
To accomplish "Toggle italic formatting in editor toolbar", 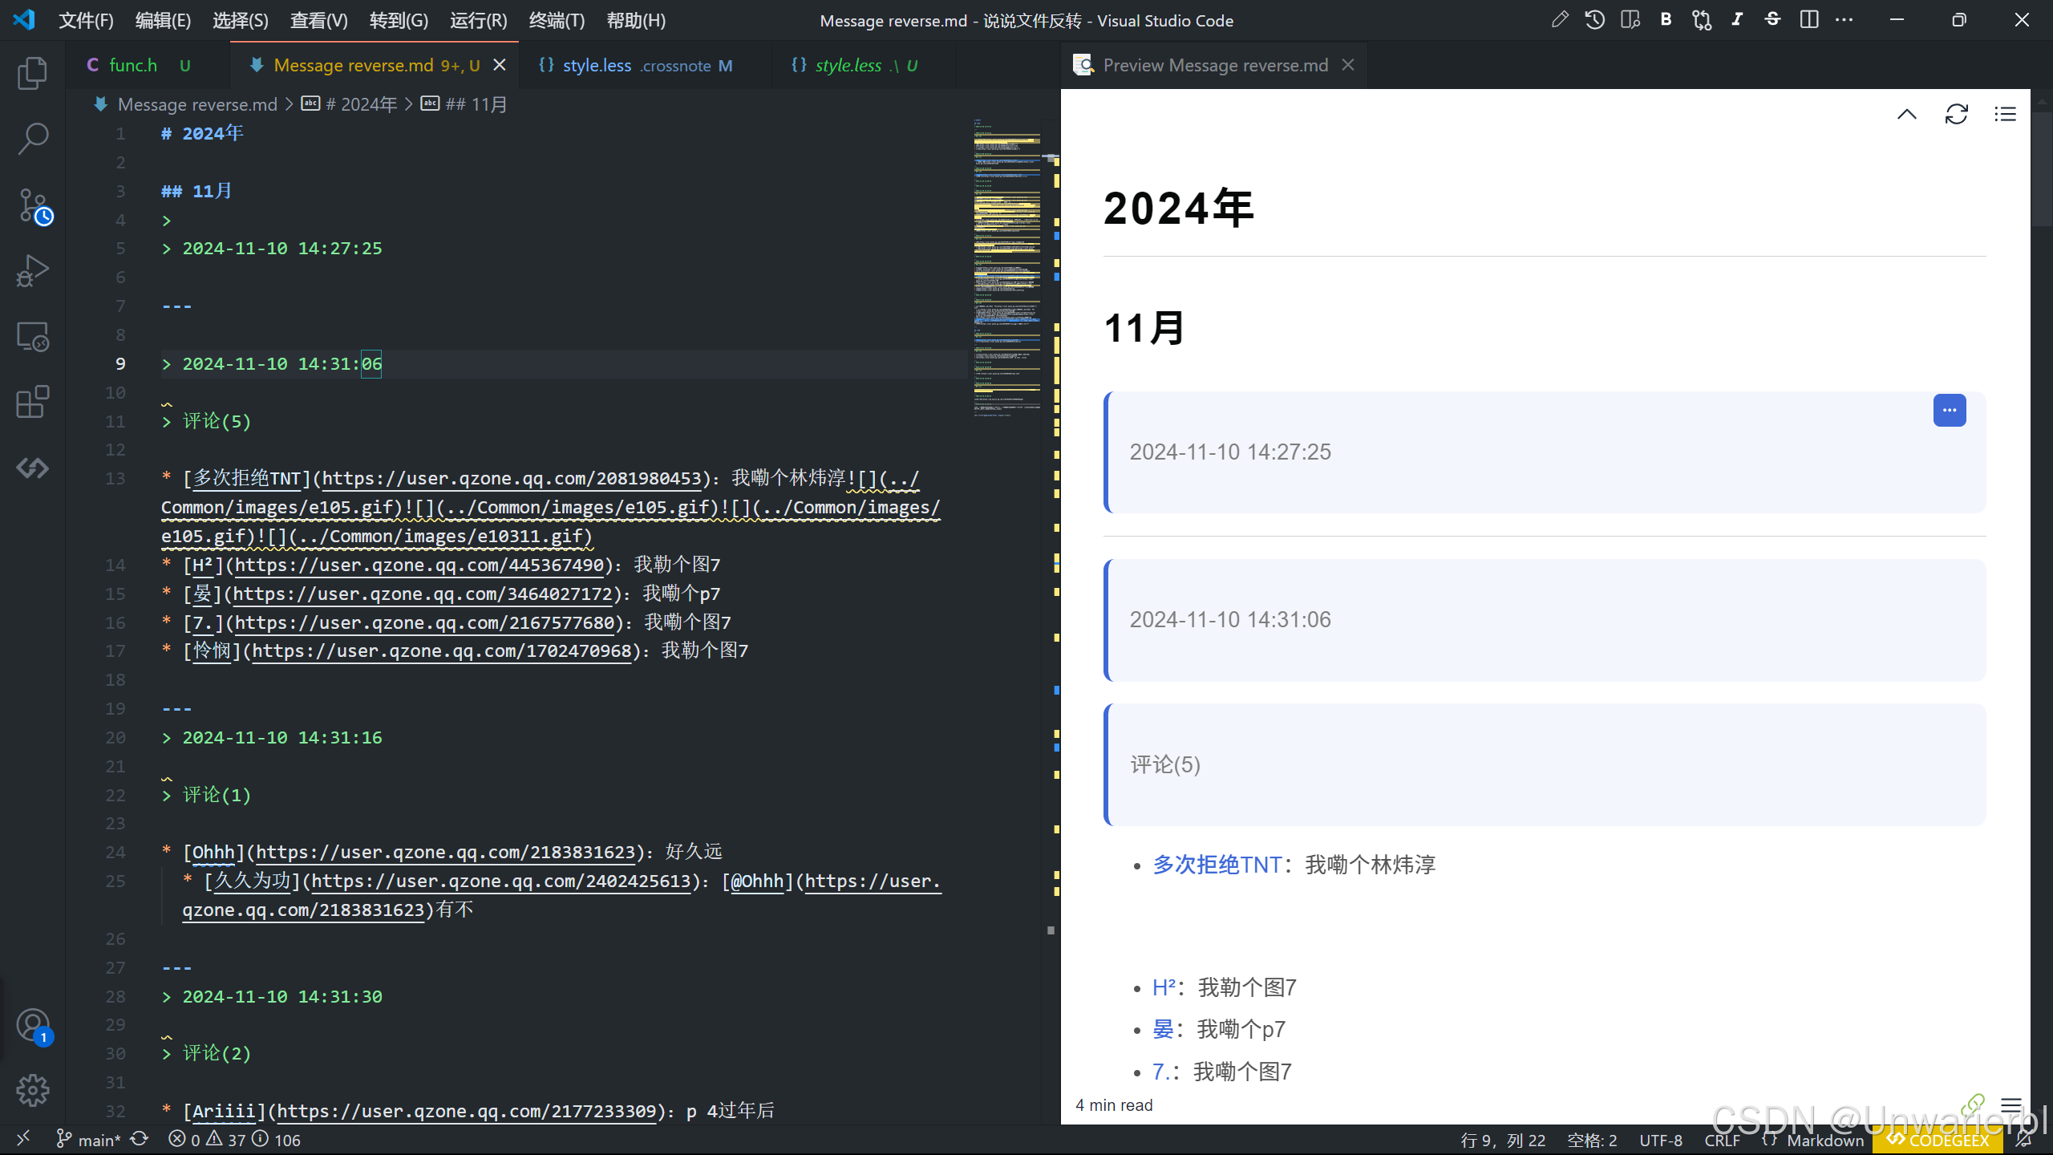I will (1737, 20).
